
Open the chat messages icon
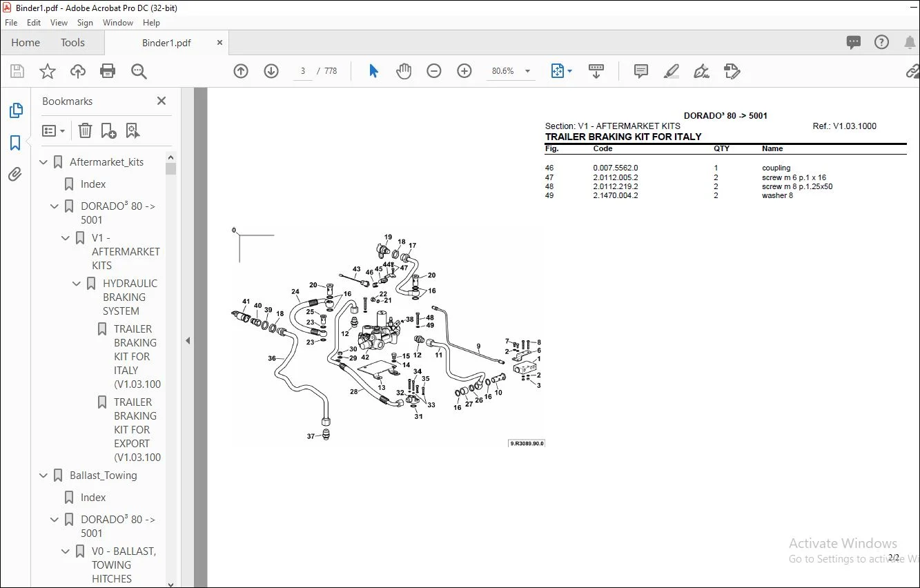[854, 42]
